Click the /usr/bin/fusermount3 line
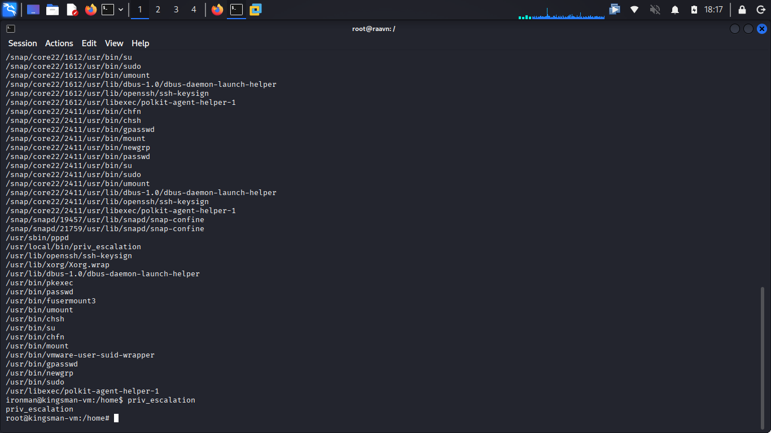 [51, 301]
